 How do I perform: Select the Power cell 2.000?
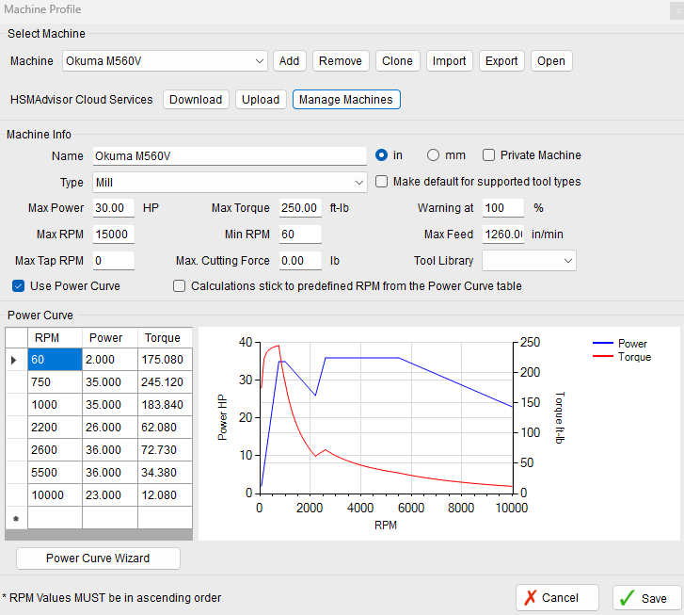point(110,360)
